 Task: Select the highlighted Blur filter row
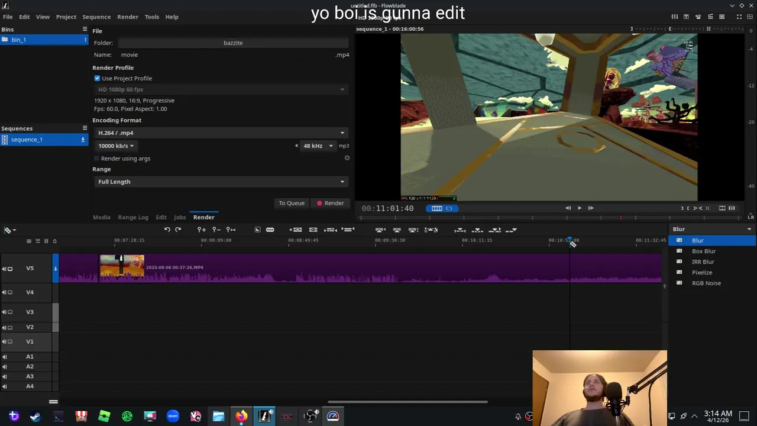pos(712,240)
